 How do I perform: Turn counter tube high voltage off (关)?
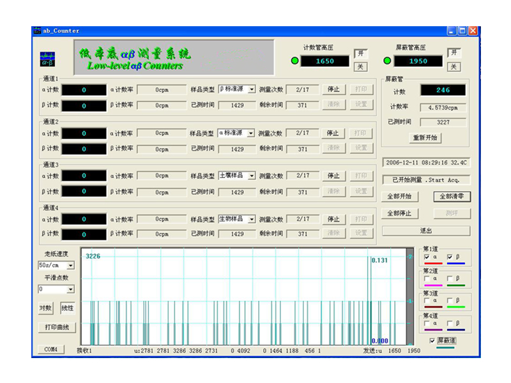(361, 67)
